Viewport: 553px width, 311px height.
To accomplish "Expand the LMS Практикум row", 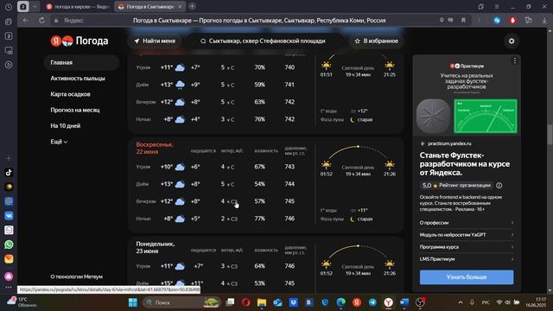I will pyautogui.click(x=467, y=259).
